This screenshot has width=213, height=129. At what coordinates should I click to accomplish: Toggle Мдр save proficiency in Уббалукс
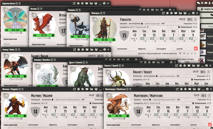182,41
